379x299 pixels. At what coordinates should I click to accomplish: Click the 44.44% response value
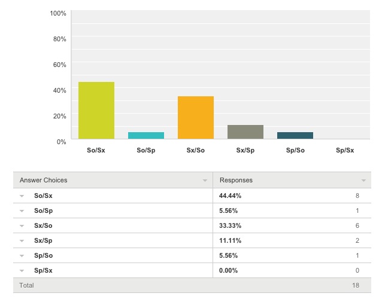click(231, 196)
